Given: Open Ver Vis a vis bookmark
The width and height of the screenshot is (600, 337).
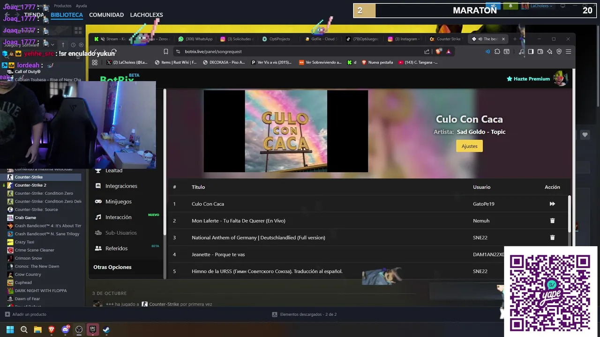Looking at the screenshot, I should [x=271, y=62].
